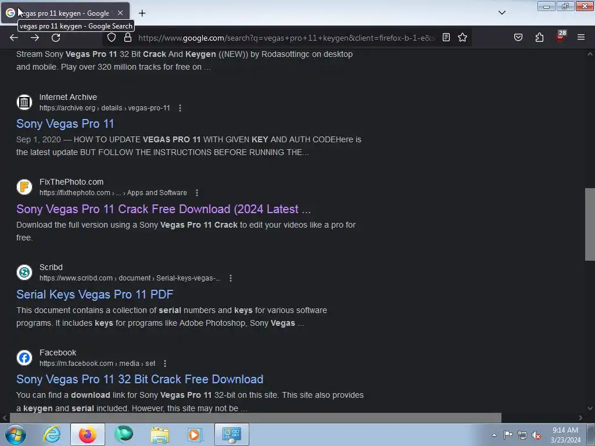Click the www.scribd.com breadcrumb URL text
The height and width of the screenshot is (446, 595).
[x=130, y=278]
